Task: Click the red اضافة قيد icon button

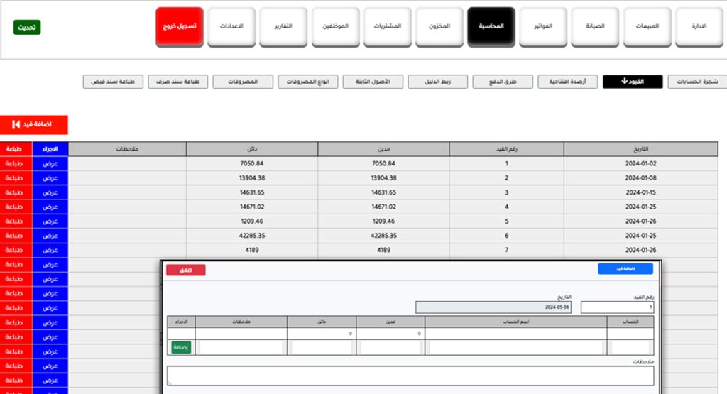Action: pos(34,125)
